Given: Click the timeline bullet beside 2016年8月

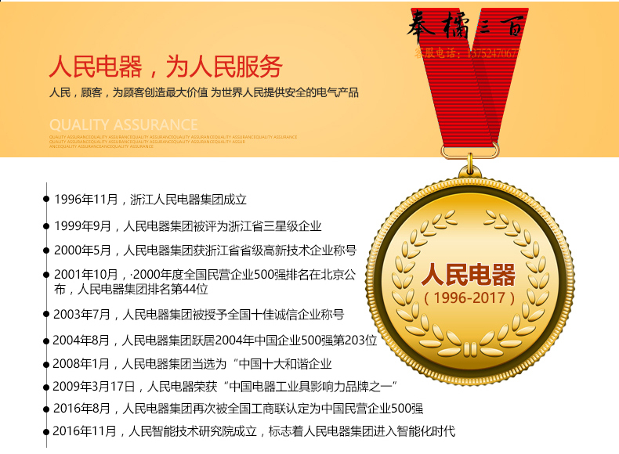Looking at the screenshot, I should (x=46, y=409).
